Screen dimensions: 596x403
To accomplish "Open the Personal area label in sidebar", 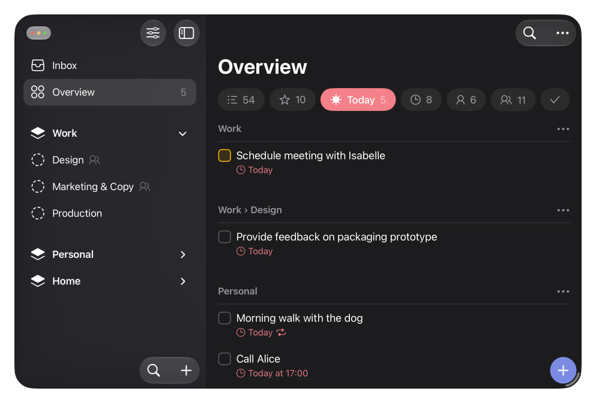I will 73,254.
